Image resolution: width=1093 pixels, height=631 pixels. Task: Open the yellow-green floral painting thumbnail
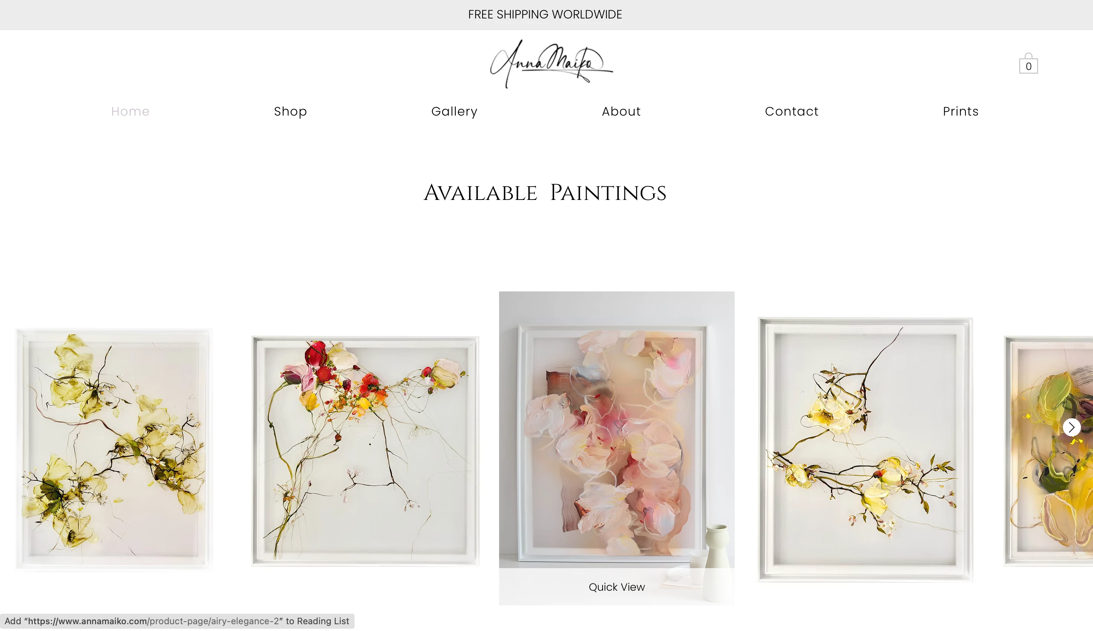[x=114, y=449]
